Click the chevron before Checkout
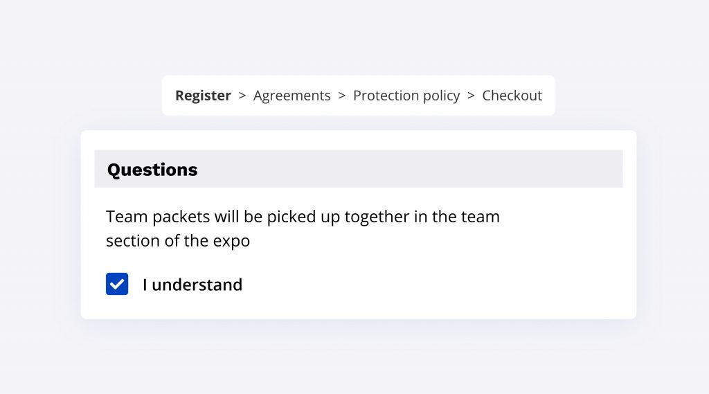The image size is (709, 394). [471, 96]
